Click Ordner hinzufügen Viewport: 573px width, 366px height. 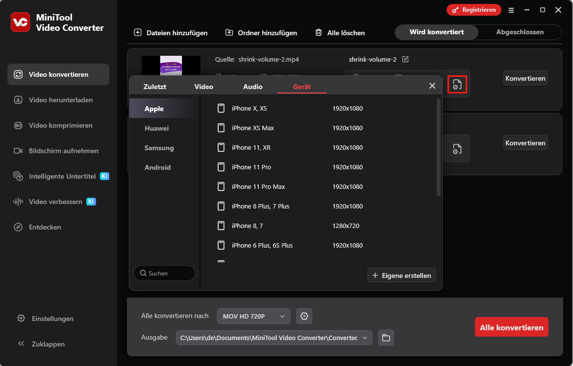coord(261,33)
